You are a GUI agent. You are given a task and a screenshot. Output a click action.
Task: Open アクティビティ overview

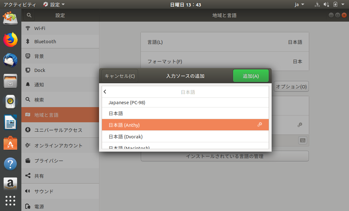(x=19, y=5)
